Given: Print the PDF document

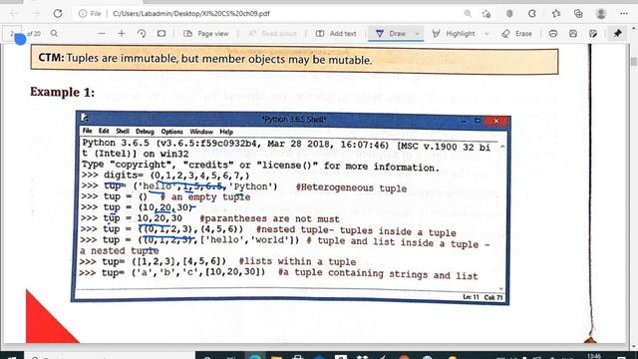Looking at the screenshot, I should click(553, 33).
